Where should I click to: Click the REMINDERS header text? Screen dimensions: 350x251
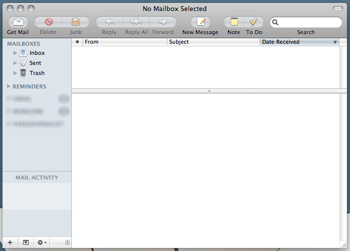(x=30, y=87)
